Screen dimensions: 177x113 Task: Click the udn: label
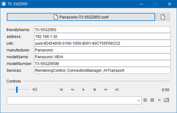coord(10,43)
